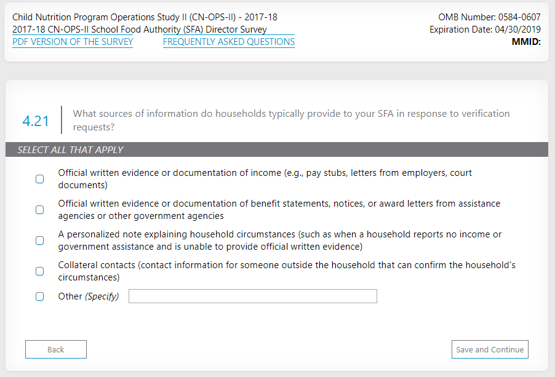
Task: Click the 'Select All That Apply' header bar
Action: click(x=277, y=150)
